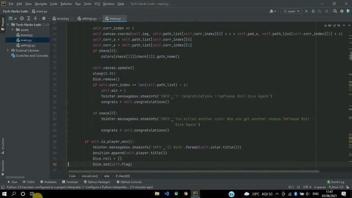Image resolution: width=352 pixels, height=198 pixels.
Task: Open Python Packages tool window
Action: (x=97, y=182)
